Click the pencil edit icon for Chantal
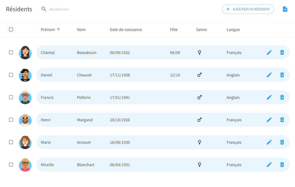 pyautogui.click(x=269, y=52)
